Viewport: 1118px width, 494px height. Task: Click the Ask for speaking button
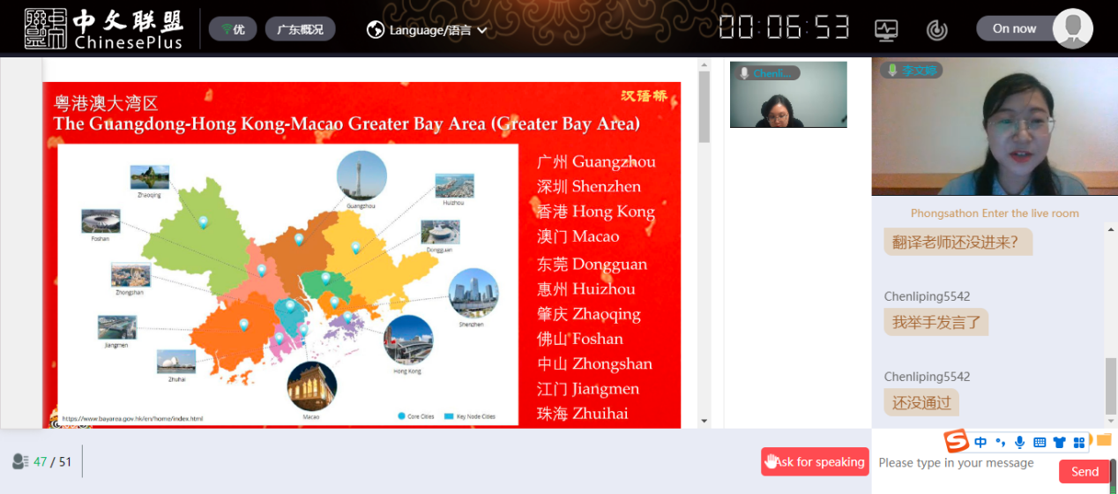815,461
